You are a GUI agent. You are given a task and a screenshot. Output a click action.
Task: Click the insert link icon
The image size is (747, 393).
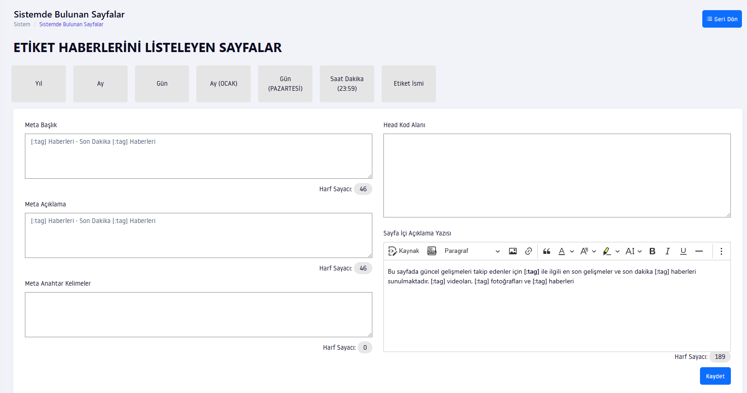[529, 251]
